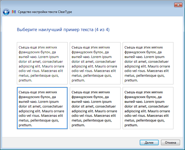
Task: Pick the bottom-middle text sample
Action: (x=95, y=108)
